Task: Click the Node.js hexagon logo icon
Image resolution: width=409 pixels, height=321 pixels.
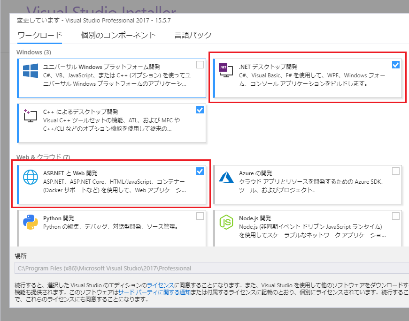Action: click(226, 222)
